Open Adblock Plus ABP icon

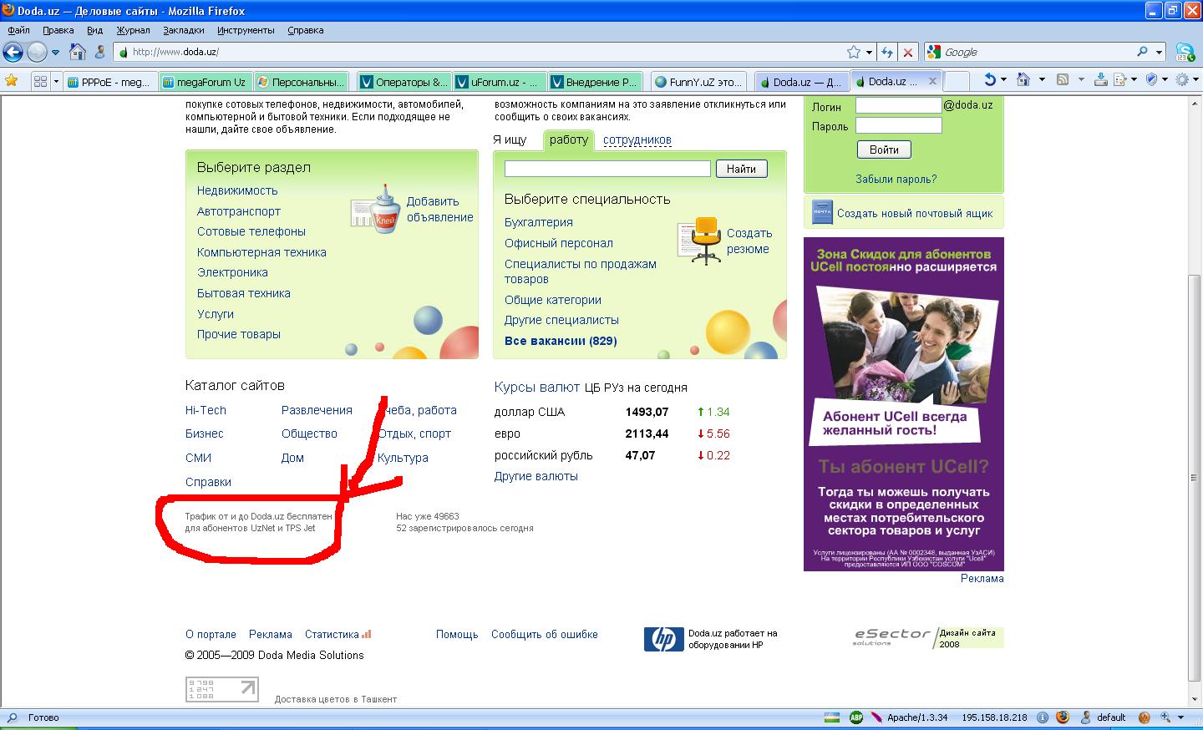(856, 717)
